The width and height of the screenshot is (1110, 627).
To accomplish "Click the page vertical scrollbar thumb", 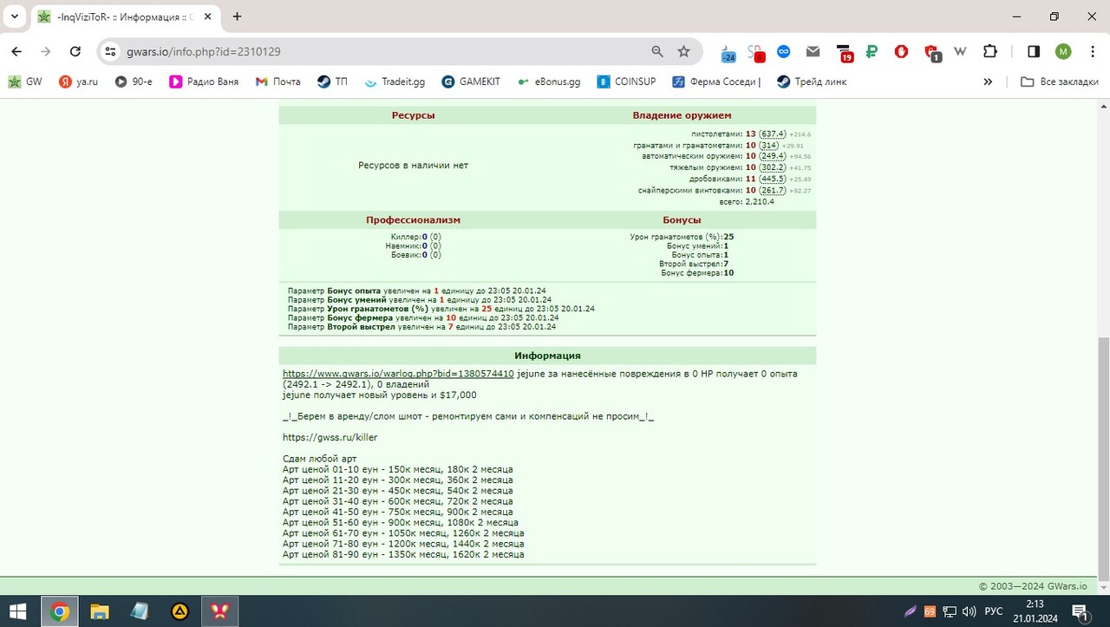I will click(1103, 459).
